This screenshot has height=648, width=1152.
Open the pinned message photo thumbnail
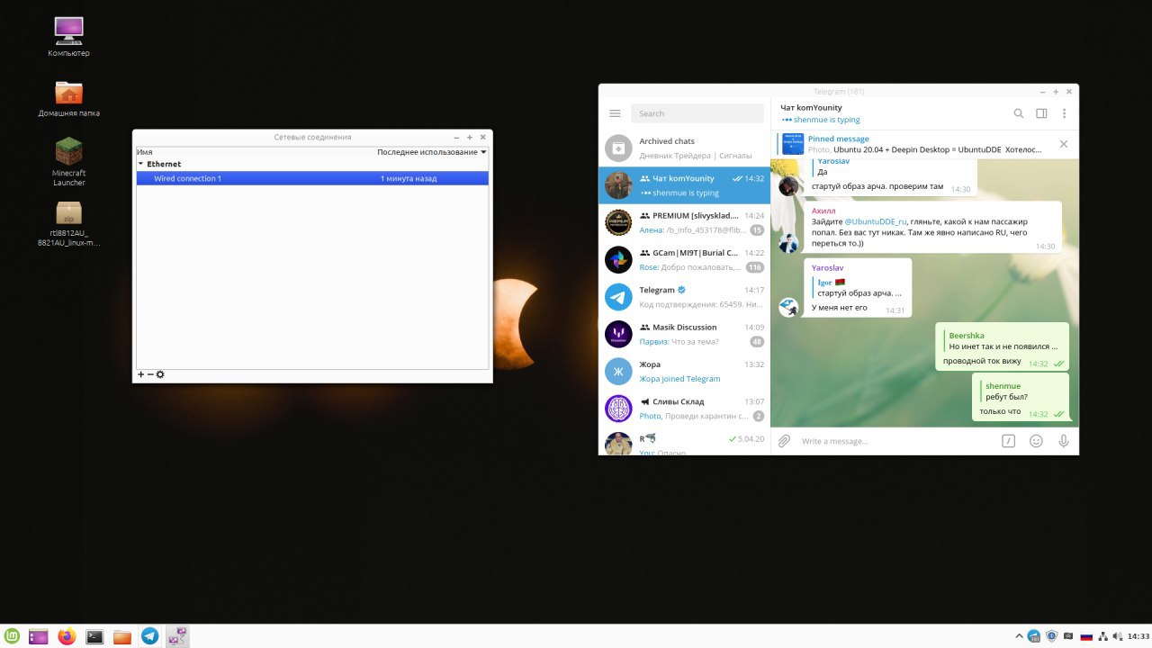[793, 144]
